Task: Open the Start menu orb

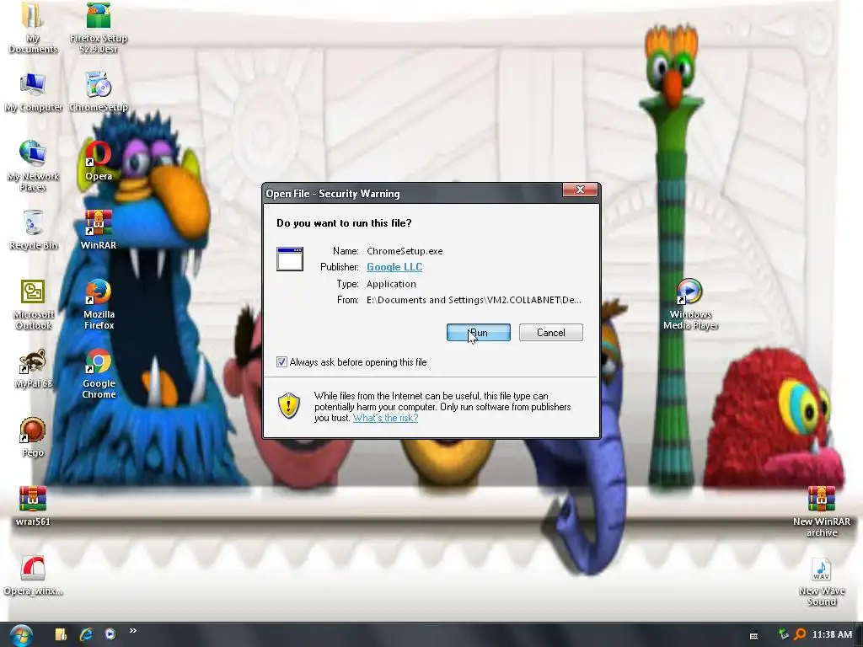Action: coord(20,635)
